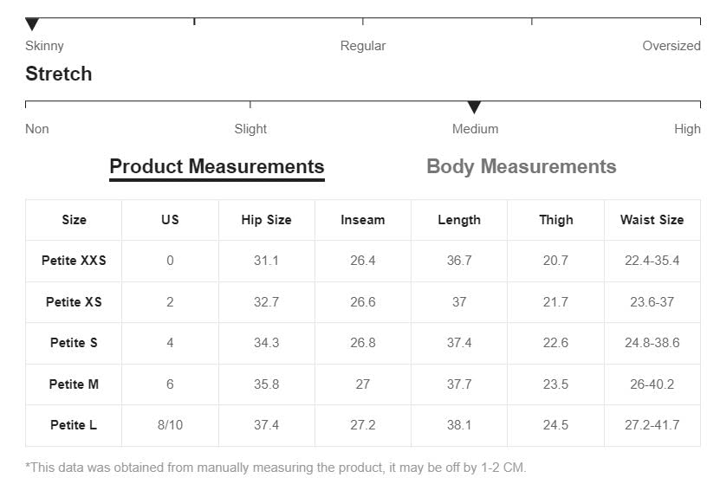Select the Petite XXS size row label
The image size is (720, 484).
(74, 261)
